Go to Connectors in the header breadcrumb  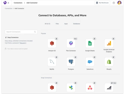[18, 3]
